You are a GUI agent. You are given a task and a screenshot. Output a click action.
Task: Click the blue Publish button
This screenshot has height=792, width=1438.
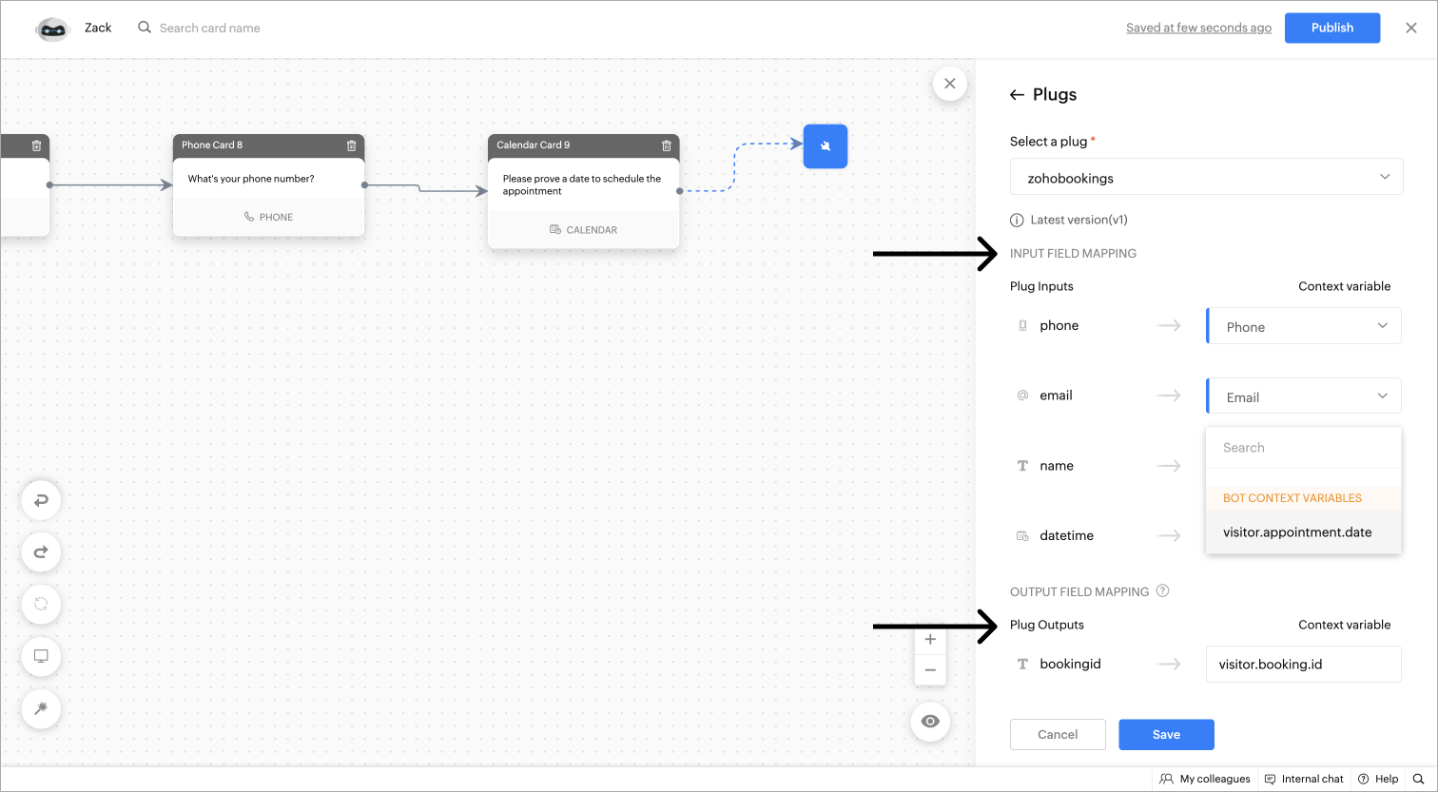click(1331, 28)
